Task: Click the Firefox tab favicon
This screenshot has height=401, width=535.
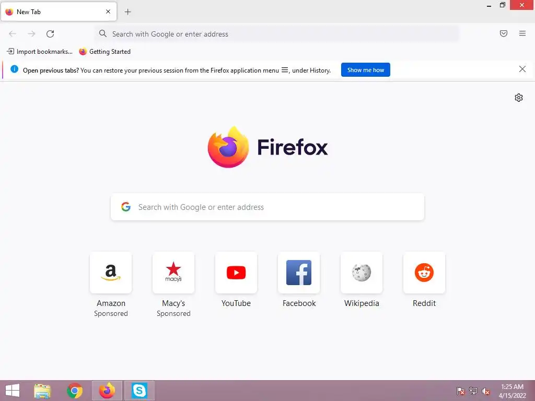Action: click(9, 11)
